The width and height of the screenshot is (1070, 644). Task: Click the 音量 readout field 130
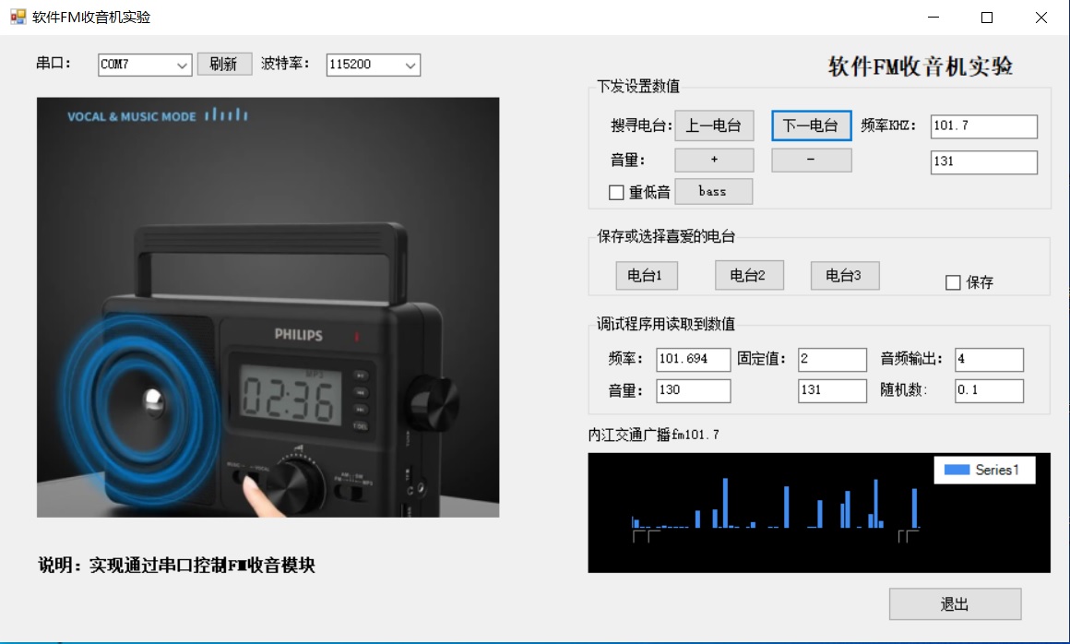[x=693, y=391]
